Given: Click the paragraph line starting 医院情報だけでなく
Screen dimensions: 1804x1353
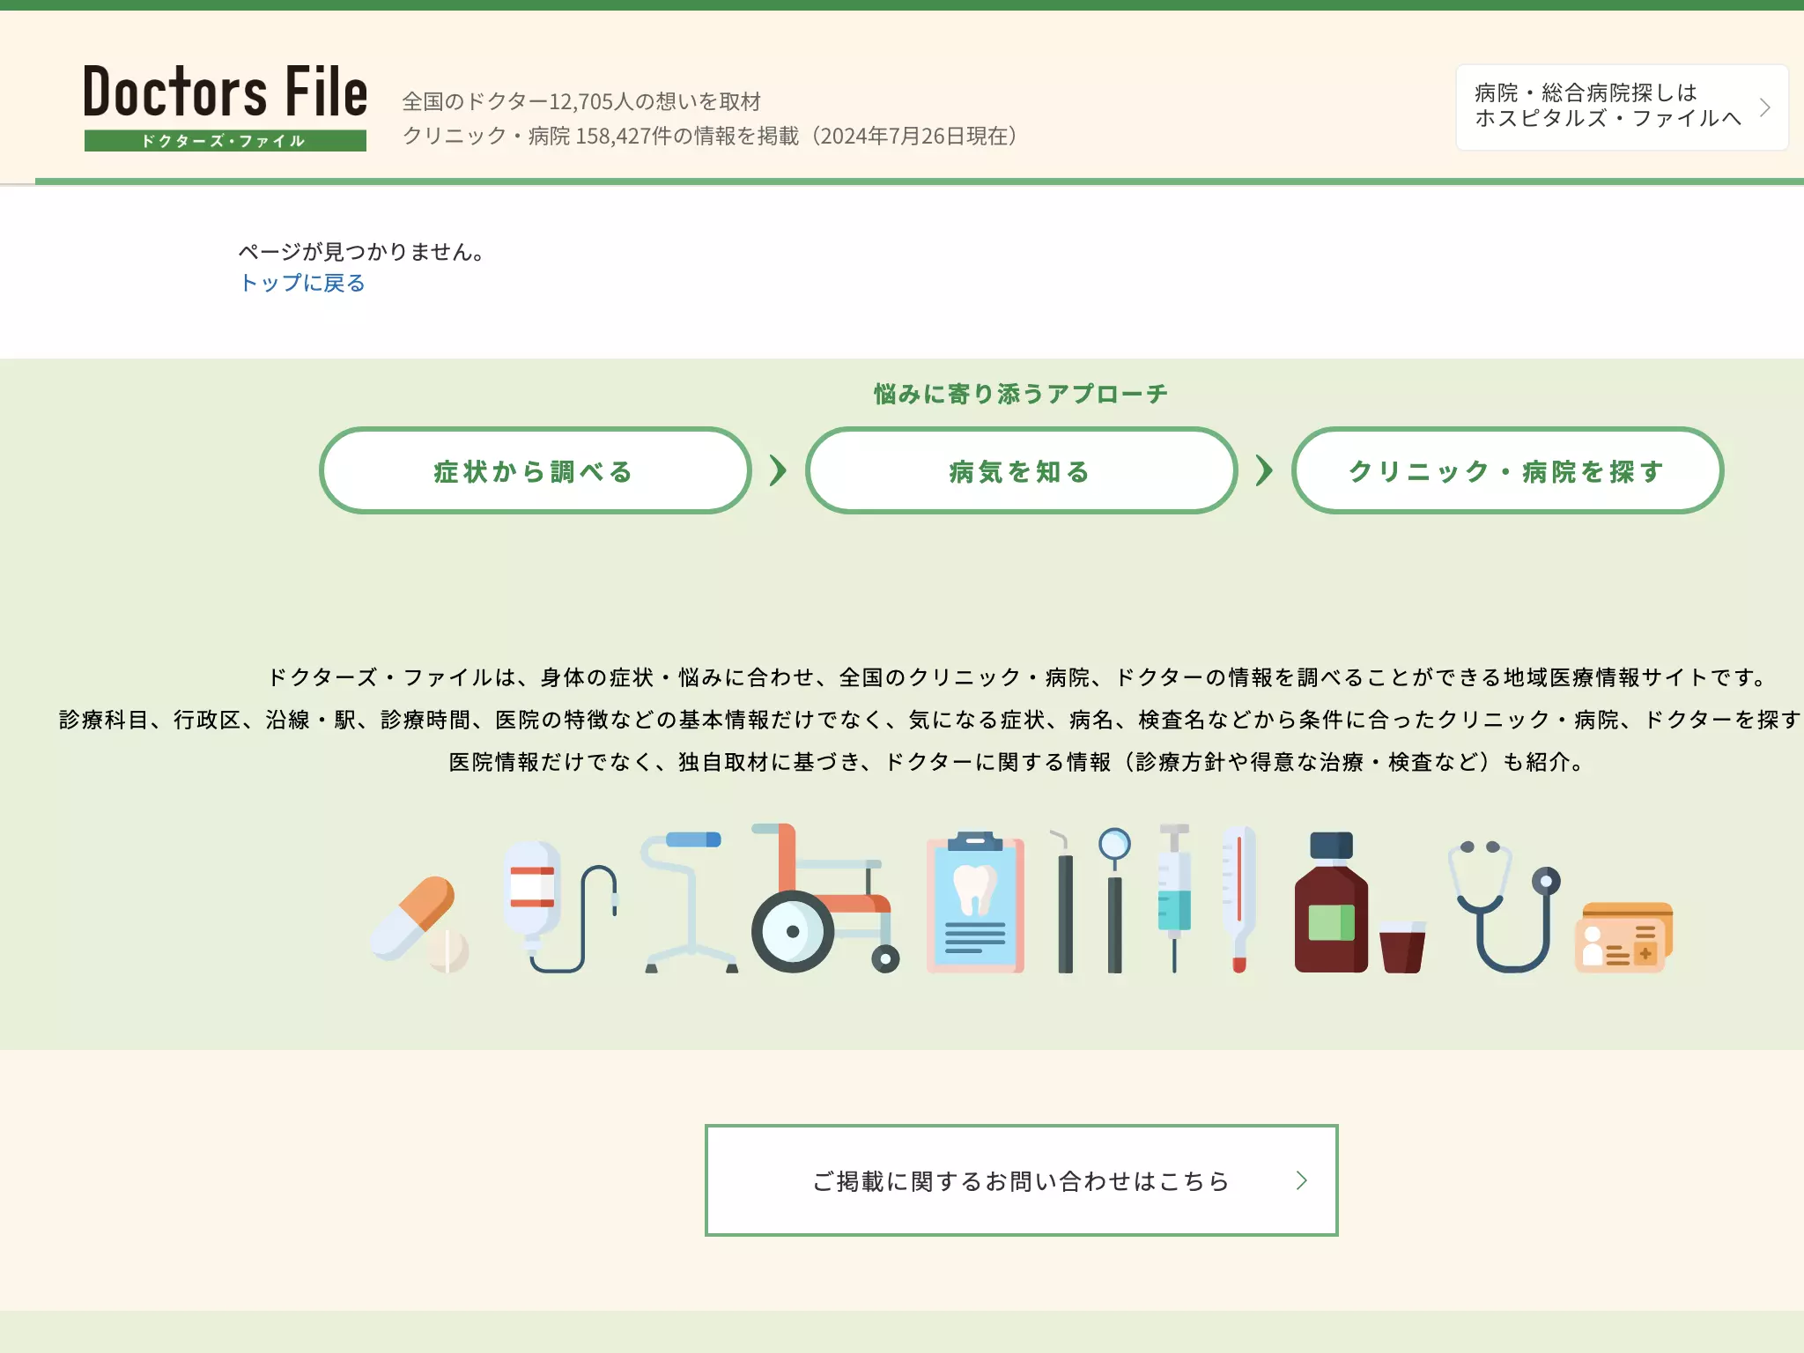Looking at the screenshot, I should [x=1019, y=762].
